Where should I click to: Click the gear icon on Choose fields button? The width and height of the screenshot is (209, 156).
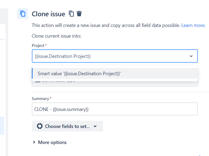[x=40, y=126]
